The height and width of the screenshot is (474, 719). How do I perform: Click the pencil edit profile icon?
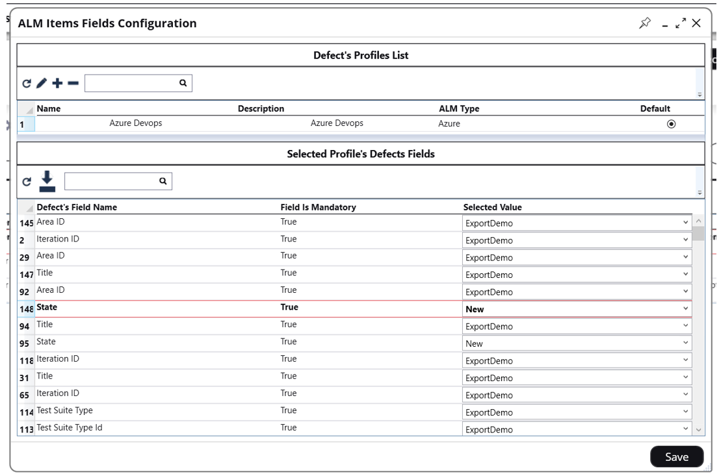click(42, 83)
